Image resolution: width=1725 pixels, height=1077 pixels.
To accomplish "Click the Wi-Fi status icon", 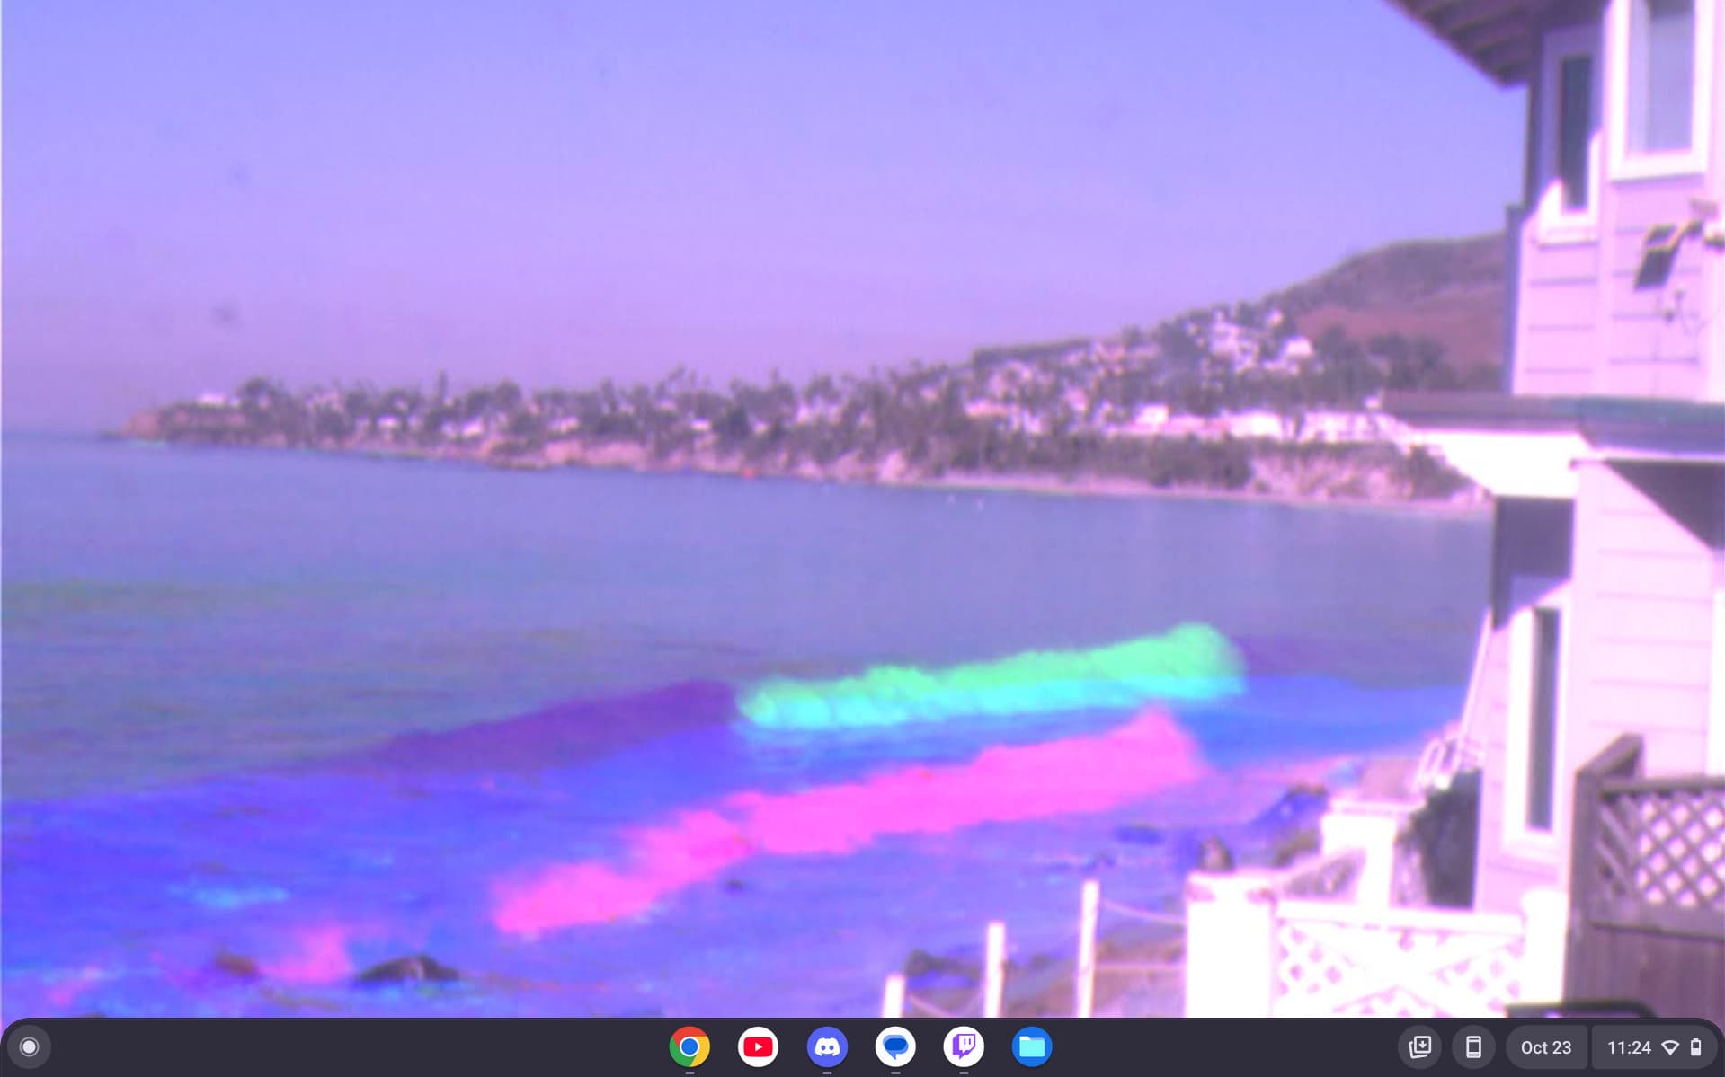I will (1670, 1047).
